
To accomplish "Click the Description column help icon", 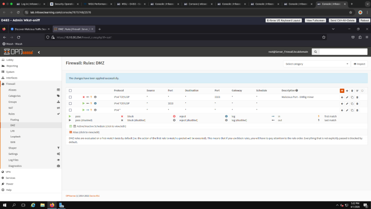I will pos(297,91).
